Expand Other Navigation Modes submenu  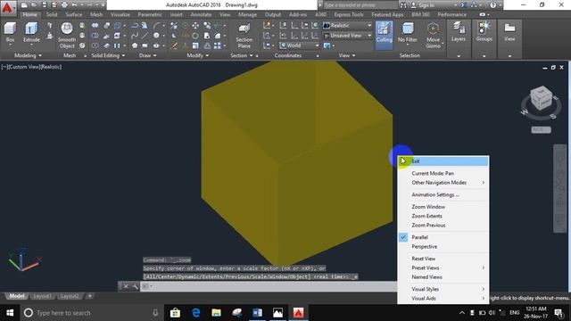(x=443, y=183)
